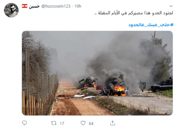Open the circular profile avatar photo
Image resolution: width=177 pixels, height=128 pixels.
(x=11, y=10)
